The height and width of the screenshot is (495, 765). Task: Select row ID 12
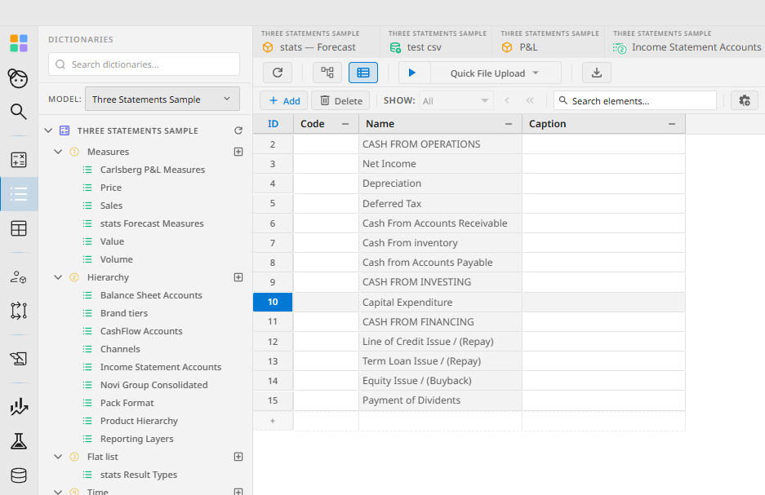pyautogui.click(x=273, y=342)
